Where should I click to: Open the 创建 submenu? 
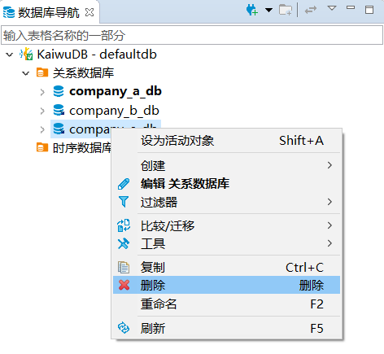[226, 165]
